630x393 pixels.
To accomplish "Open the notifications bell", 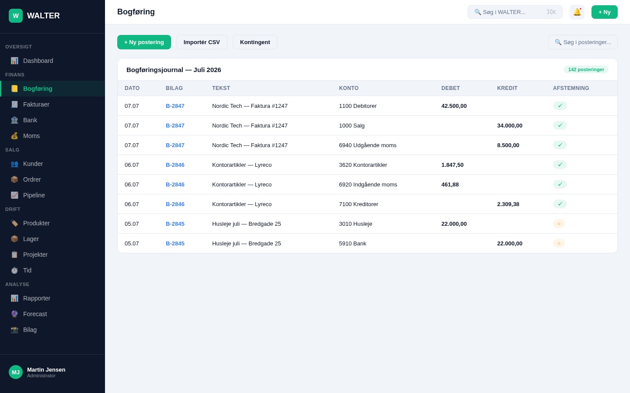I will (577, 12).
